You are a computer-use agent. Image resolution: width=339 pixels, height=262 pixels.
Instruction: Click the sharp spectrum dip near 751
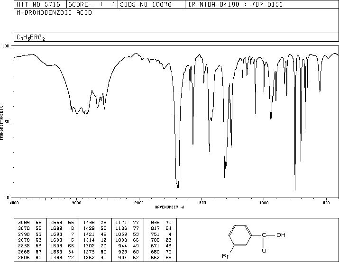pos(295,189)
